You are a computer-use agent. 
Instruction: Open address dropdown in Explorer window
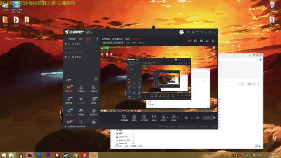click(239, 84)
